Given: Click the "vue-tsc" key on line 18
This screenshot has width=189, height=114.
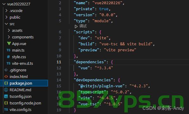Looking at the screenshot, I should coord(89,104).
